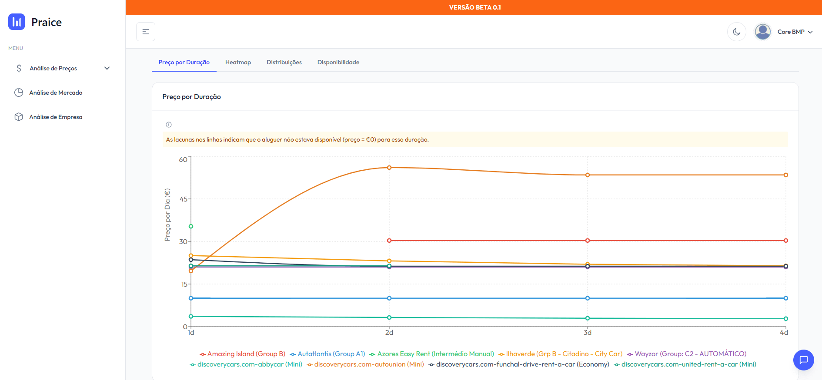
Task: Click the cube icon for Análise de Empresa
Action: (x=19, y=117)
